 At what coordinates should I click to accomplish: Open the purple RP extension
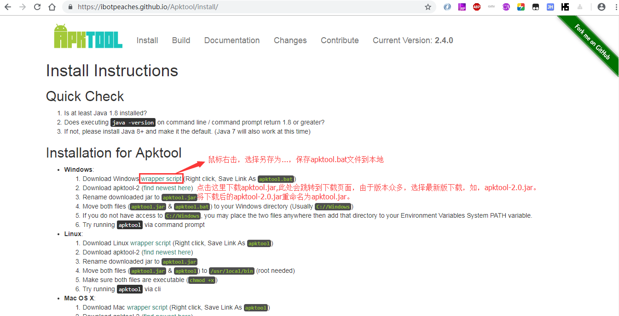(462, 7)
